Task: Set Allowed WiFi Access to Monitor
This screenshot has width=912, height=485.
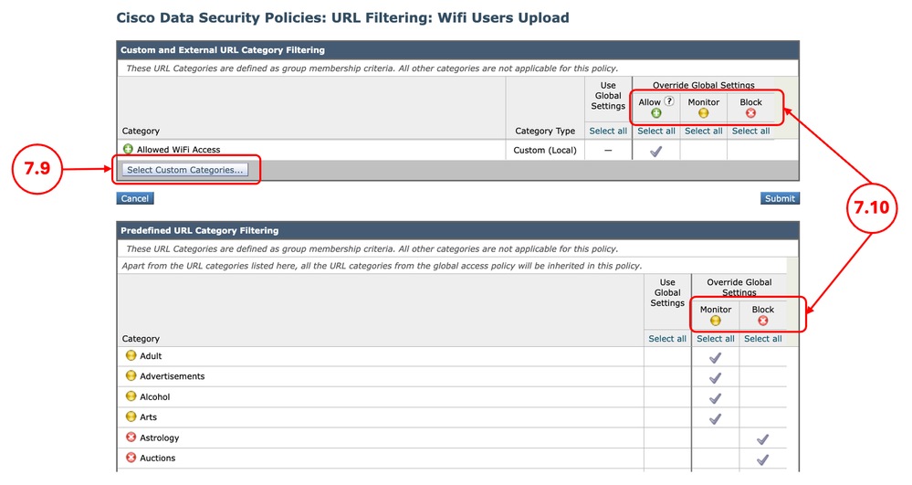Action: coord(703,150)
